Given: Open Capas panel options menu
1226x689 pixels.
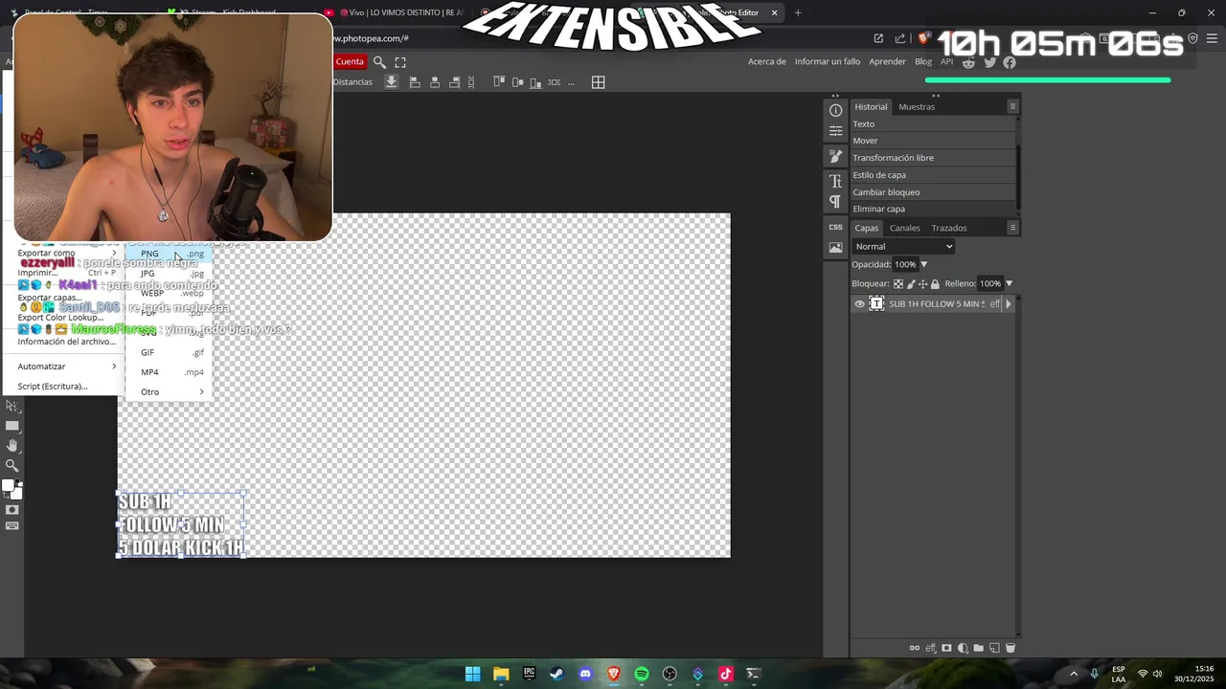Looking at the screenshot, I should (x=1012, y=228).
